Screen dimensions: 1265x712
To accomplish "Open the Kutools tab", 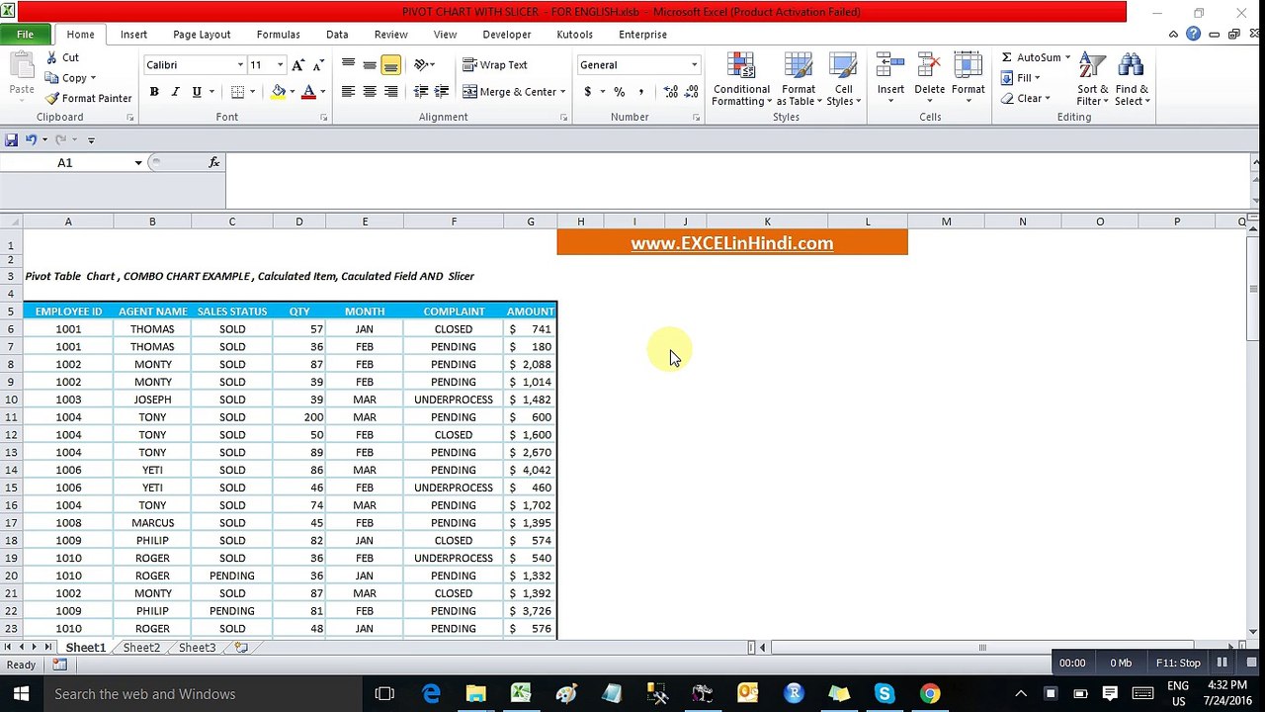I will [574, 34].
